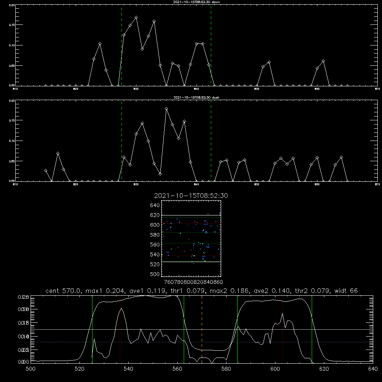
Task: Click the 0.15 y-axis label of dawn plot
Action: tap(12, 25)
